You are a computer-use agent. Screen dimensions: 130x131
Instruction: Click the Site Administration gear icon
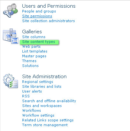click(10, 81)
